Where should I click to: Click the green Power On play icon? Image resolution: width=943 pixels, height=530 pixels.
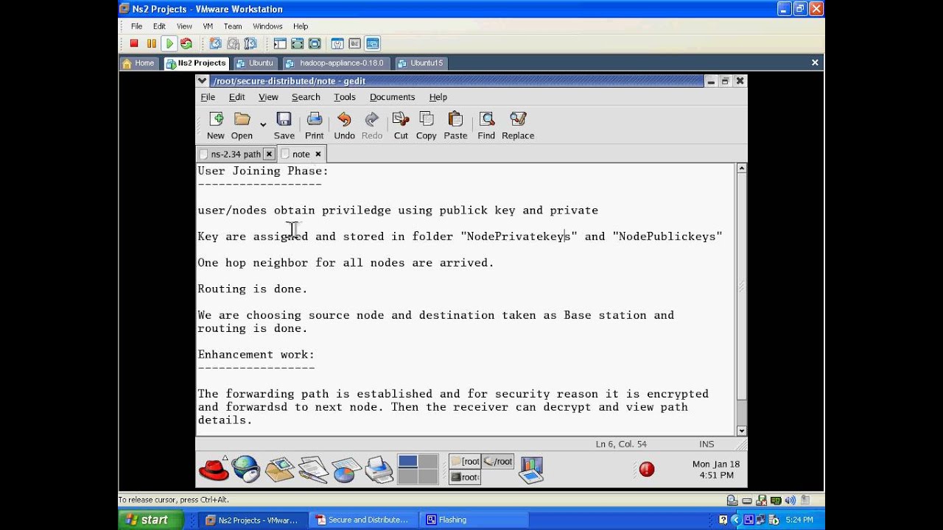(169, 43)
